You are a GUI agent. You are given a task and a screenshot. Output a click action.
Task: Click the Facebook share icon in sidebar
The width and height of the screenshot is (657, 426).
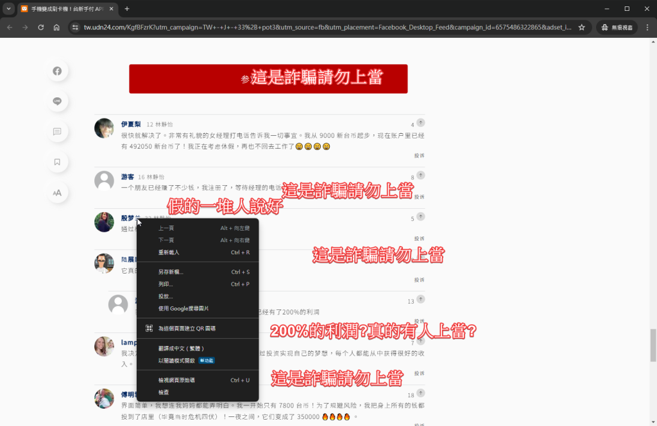57,71
